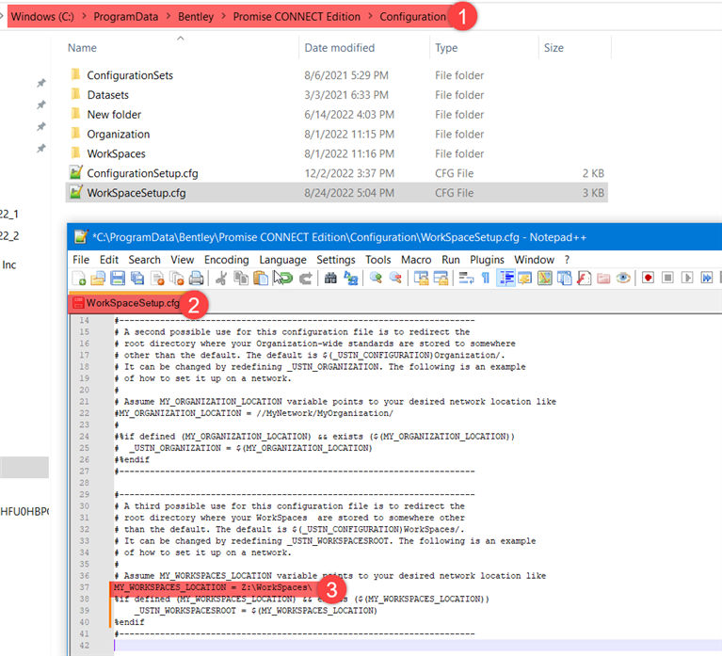
Task: Click the Stop Recording macro icon
Action: click(x=667, y=278)
